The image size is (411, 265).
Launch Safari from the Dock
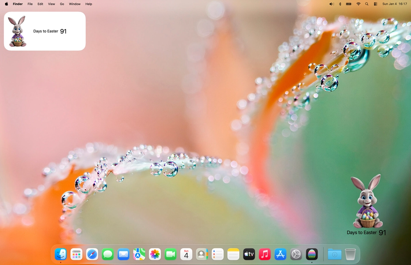[x=92, y=254]
